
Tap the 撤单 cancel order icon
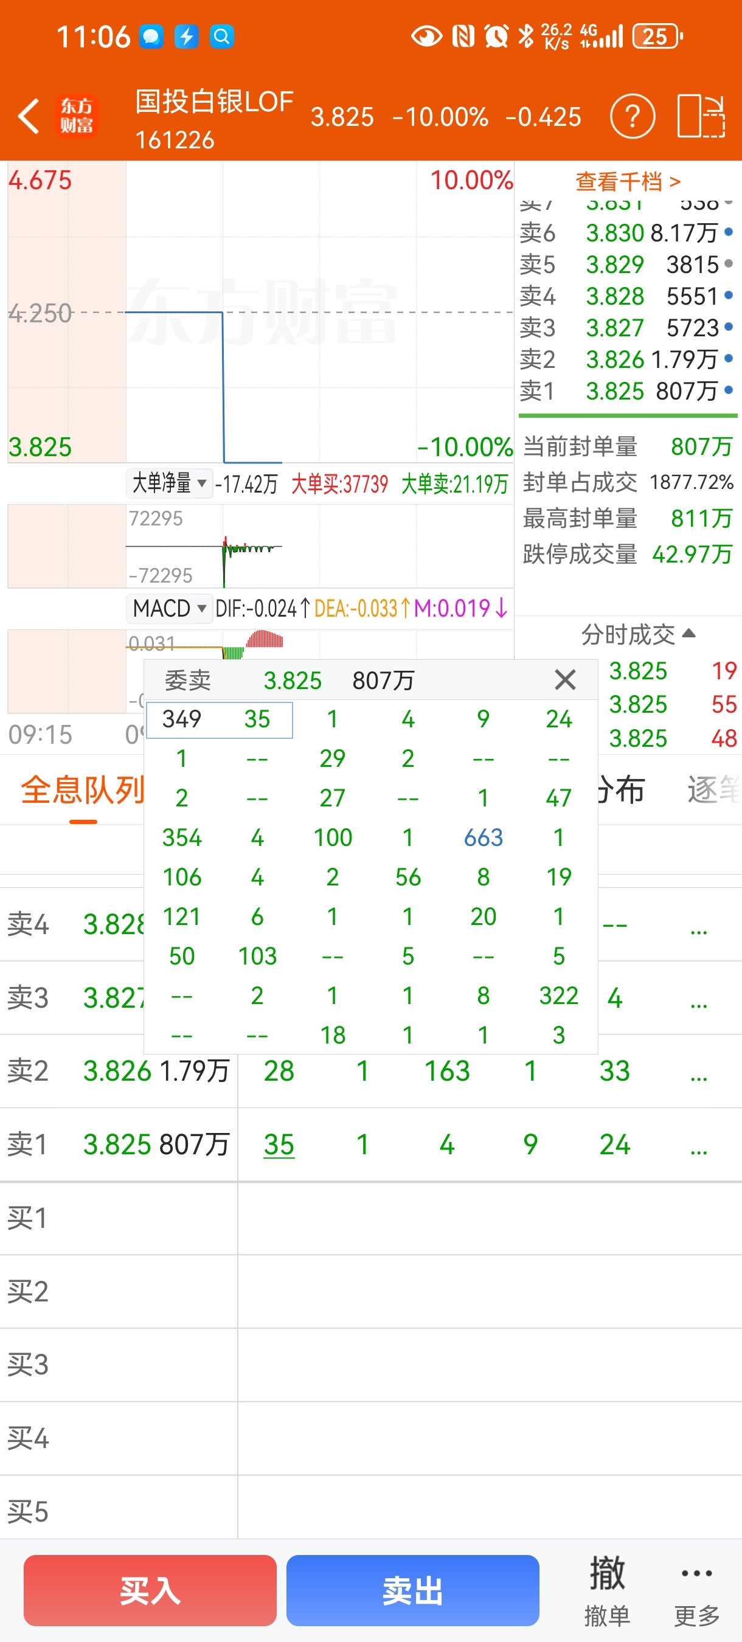(x=606, y=1591)
